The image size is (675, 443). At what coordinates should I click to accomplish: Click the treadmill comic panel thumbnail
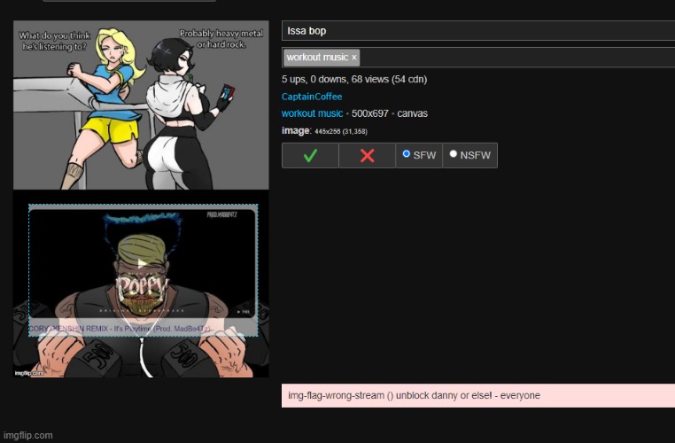pyautogui.click(x=141, y=105)
